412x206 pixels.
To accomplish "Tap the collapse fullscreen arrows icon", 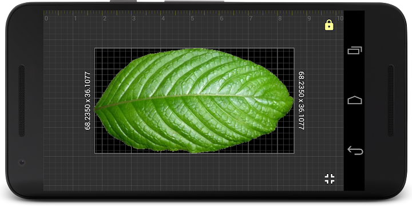I will 329,179.
